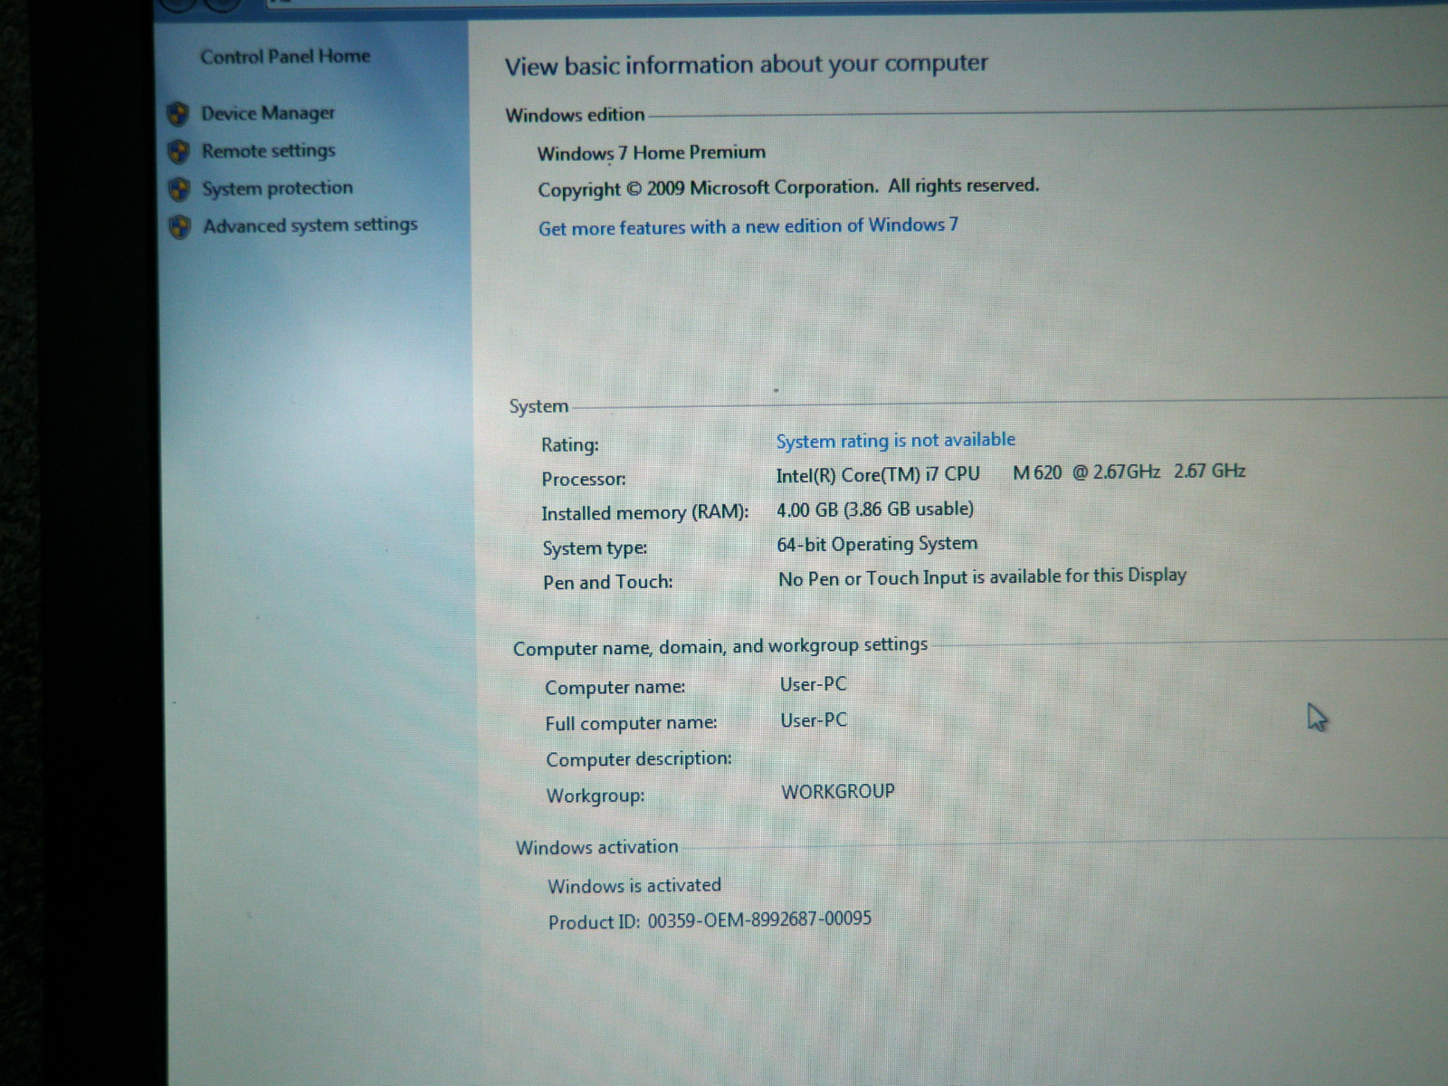
Task: Click the Remote settings shield icon
Action: point(179,151)
